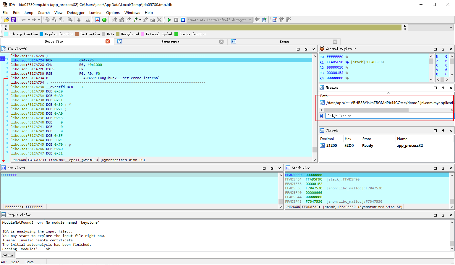The image size is (455, 265).
Task: Open the Options menu
Action: pos(113,12)
